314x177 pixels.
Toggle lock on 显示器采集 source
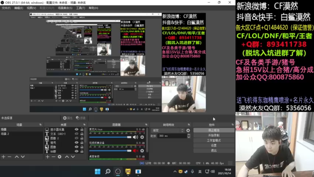82,129
